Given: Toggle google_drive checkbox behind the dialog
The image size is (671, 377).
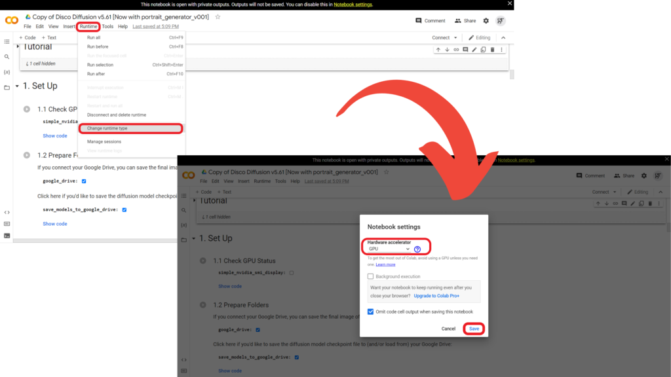Looking at the screenshot, I should [258, 330].
